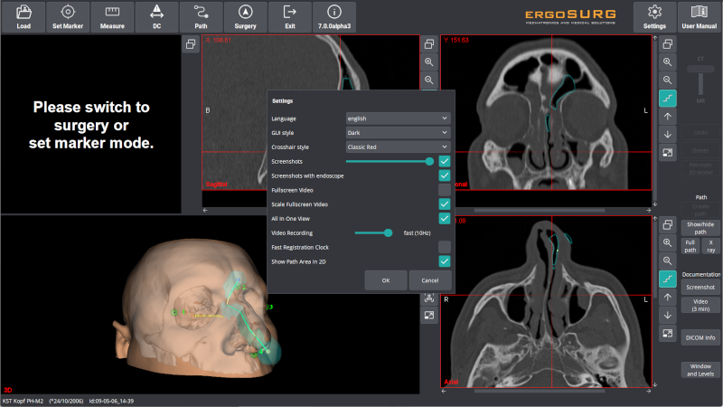Image resolution: width=723 pixels, height=407 pixels.
Task: Open the Language dropdown
Action: [x=398, y=118]
